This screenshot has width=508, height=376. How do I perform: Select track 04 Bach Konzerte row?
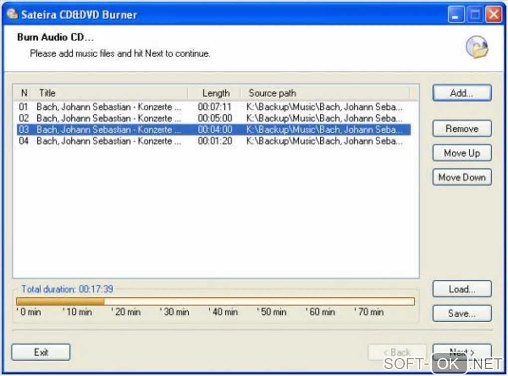[214, 141]
